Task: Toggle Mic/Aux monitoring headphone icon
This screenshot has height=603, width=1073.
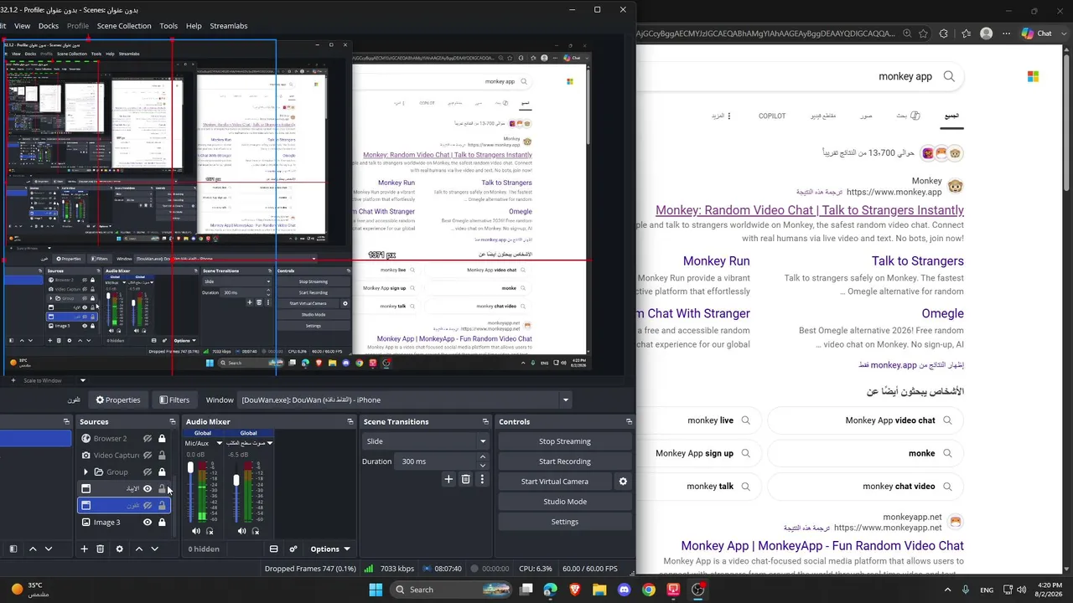Action: point(210,531)
